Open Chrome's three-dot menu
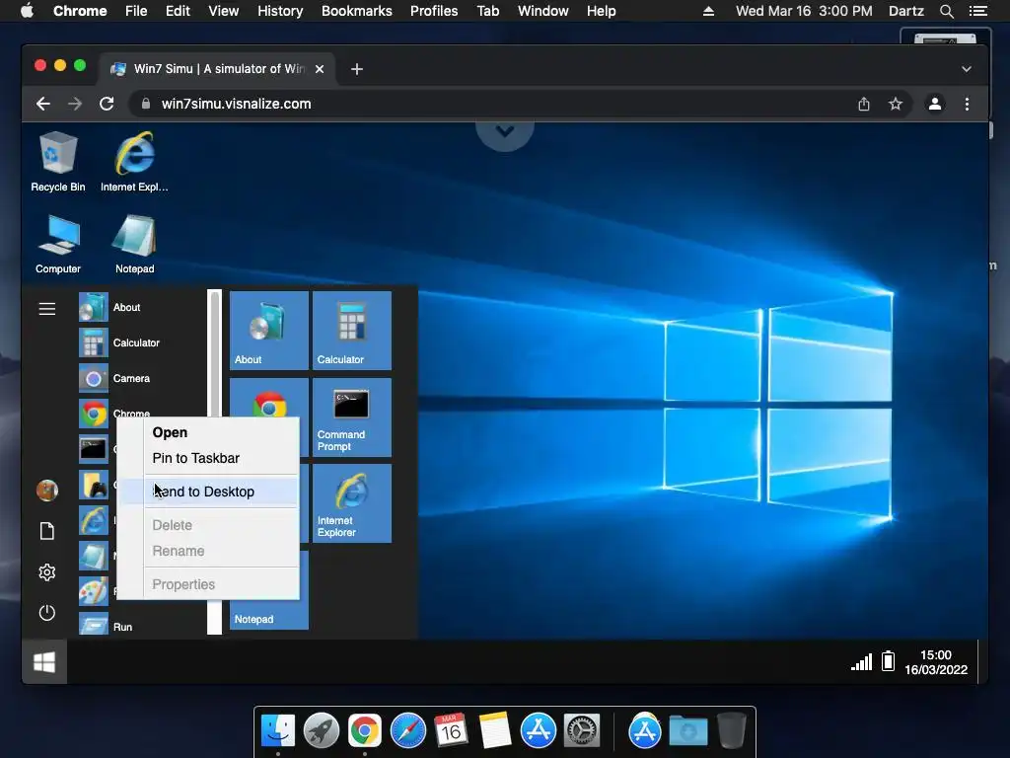This screenshot has width=1010, height=758. [967, 104]
